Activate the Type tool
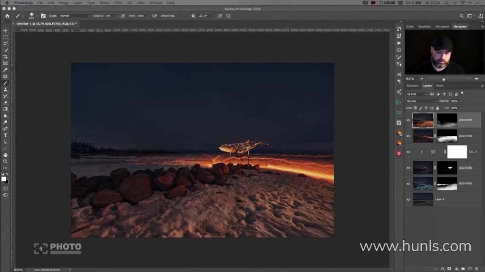 coord(5,135)
